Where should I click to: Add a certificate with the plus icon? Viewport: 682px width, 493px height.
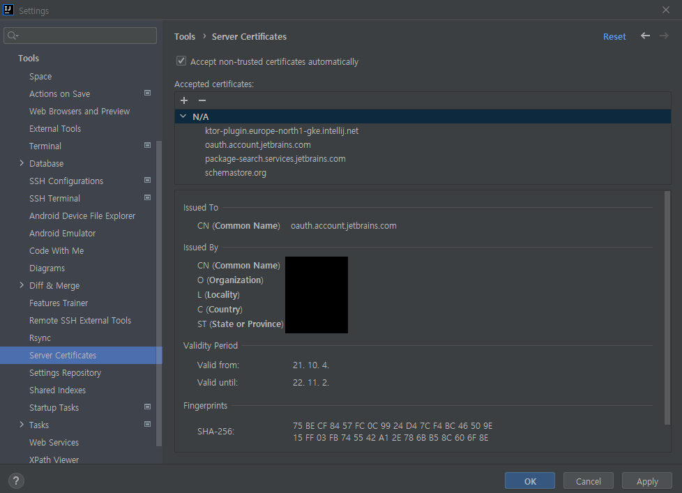184,100
